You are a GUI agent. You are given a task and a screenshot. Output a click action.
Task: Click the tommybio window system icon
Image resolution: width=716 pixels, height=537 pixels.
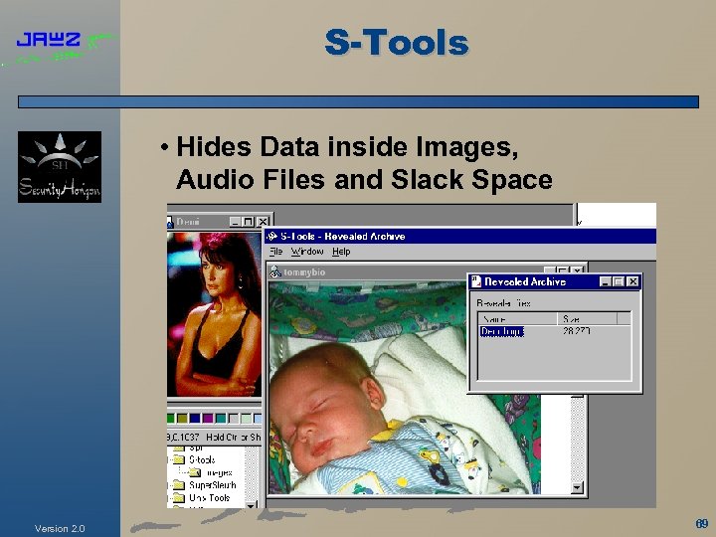274,271
